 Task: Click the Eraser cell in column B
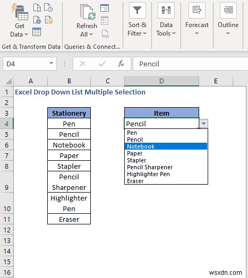69,219
